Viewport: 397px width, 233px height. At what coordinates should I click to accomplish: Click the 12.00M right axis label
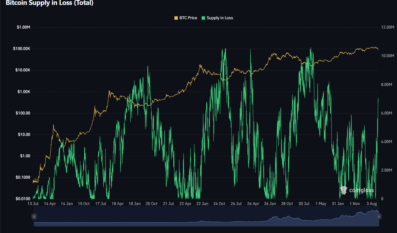(387, 27)
